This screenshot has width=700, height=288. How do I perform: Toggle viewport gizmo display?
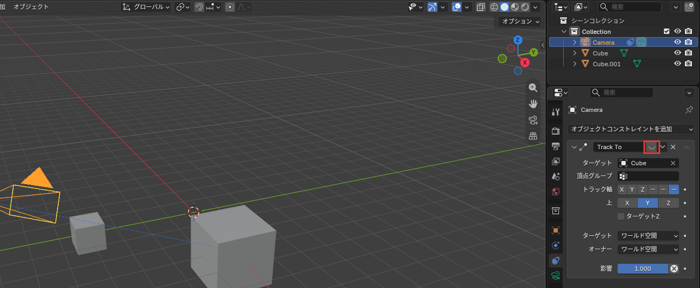(432, 7)
